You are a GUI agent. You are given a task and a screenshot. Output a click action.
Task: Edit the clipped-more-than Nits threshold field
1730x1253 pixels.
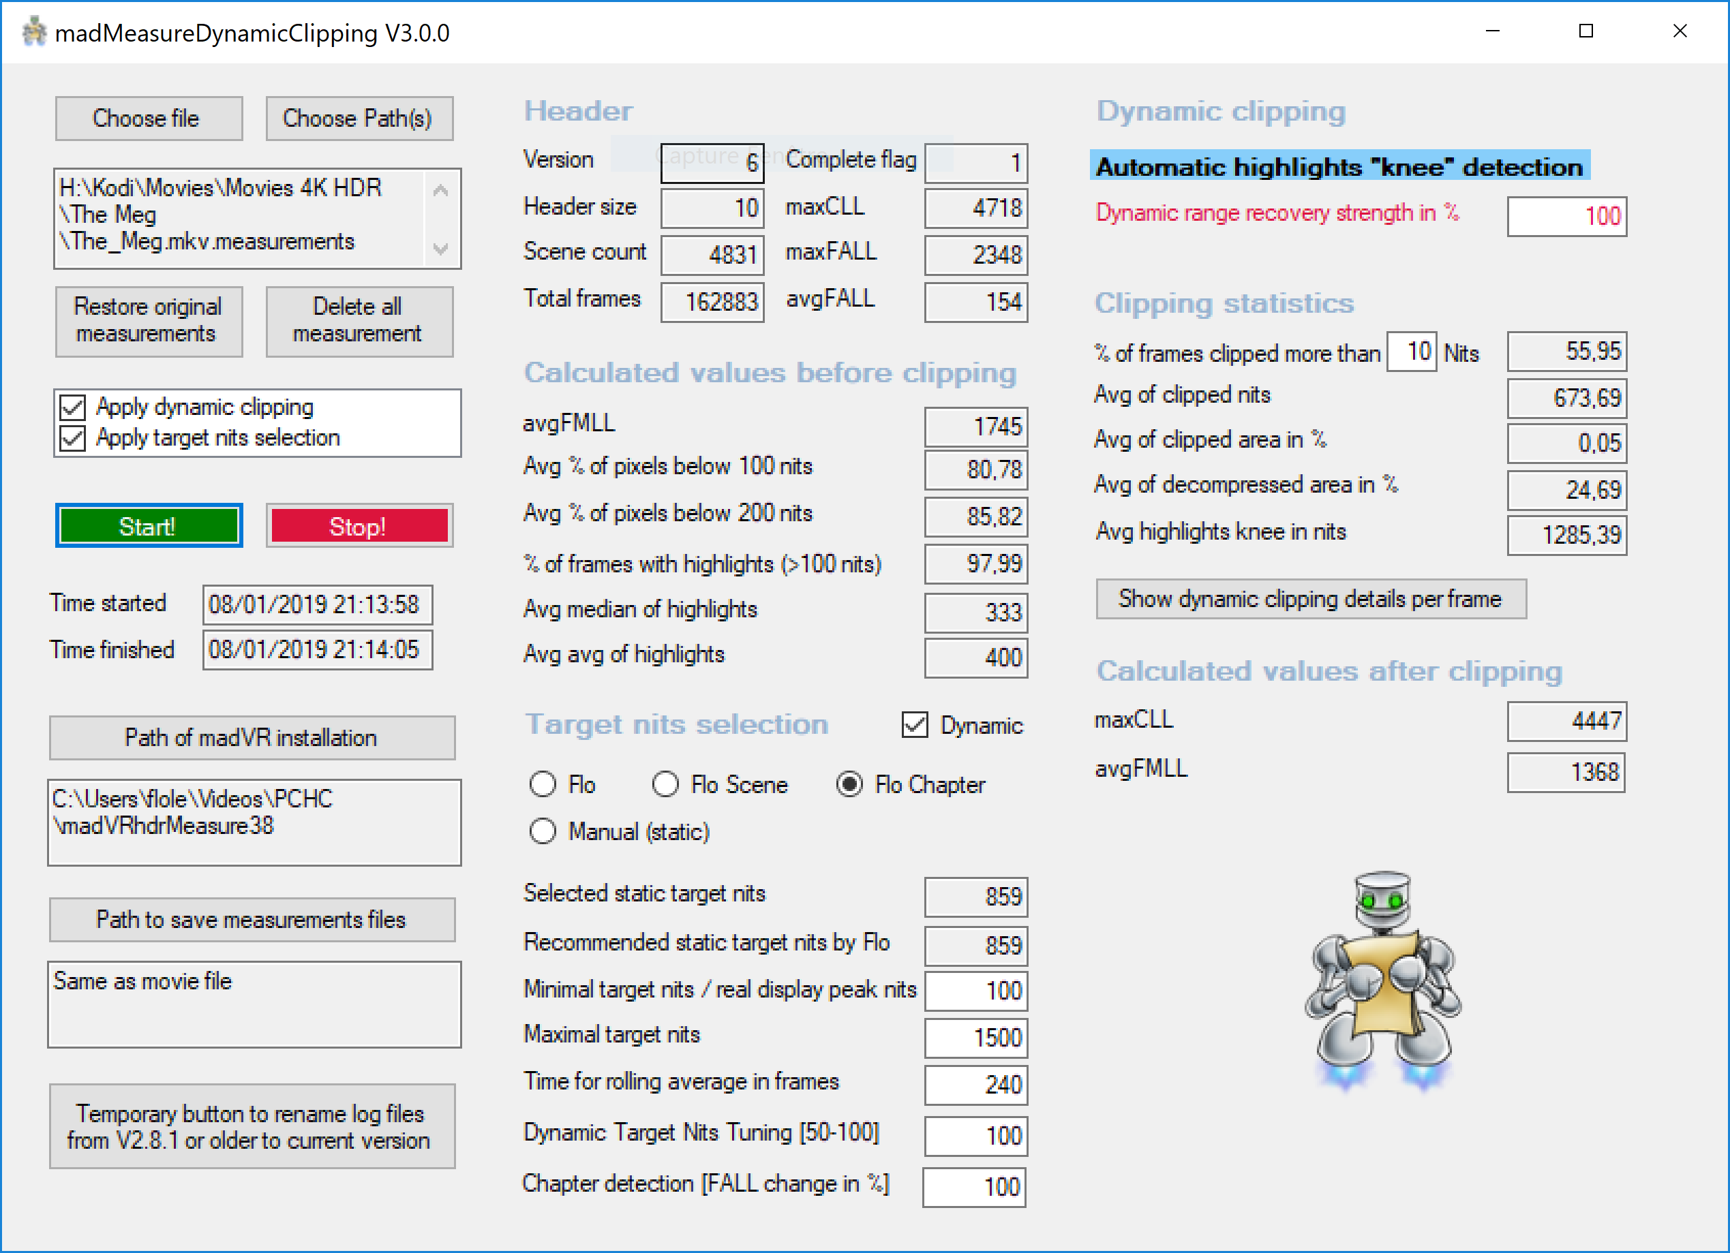tap(1411, 352)
